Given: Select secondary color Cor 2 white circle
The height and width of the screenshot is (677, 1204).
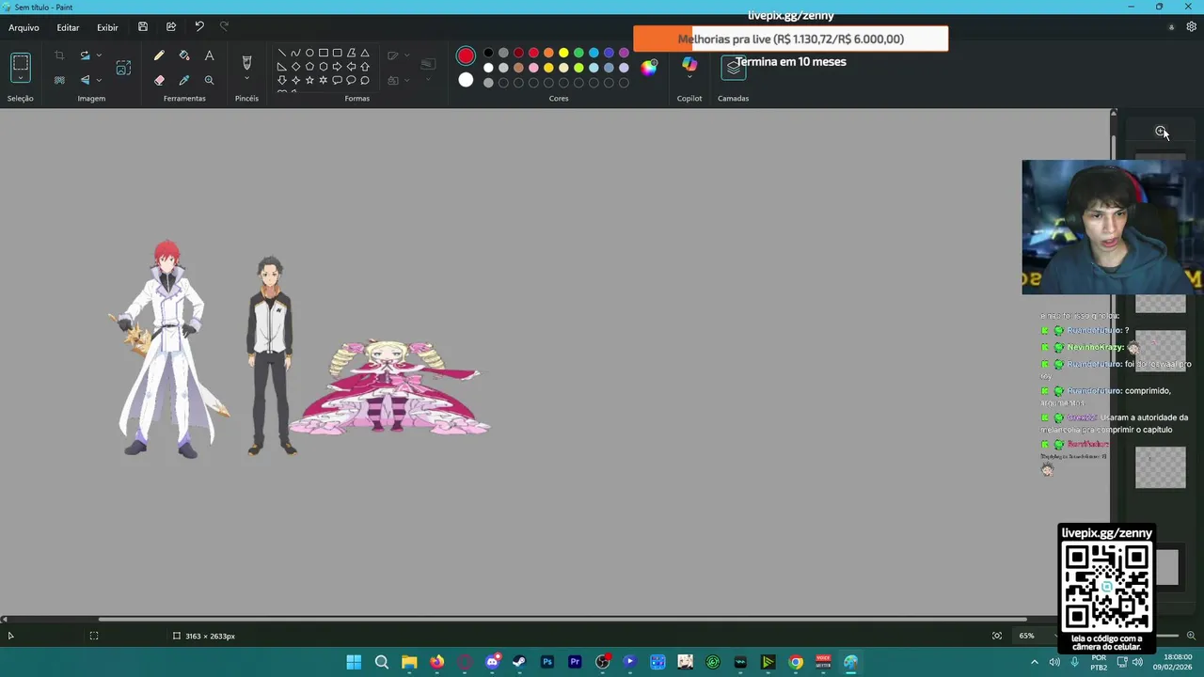Looking at the screenshot, I should tap(466, 80).
